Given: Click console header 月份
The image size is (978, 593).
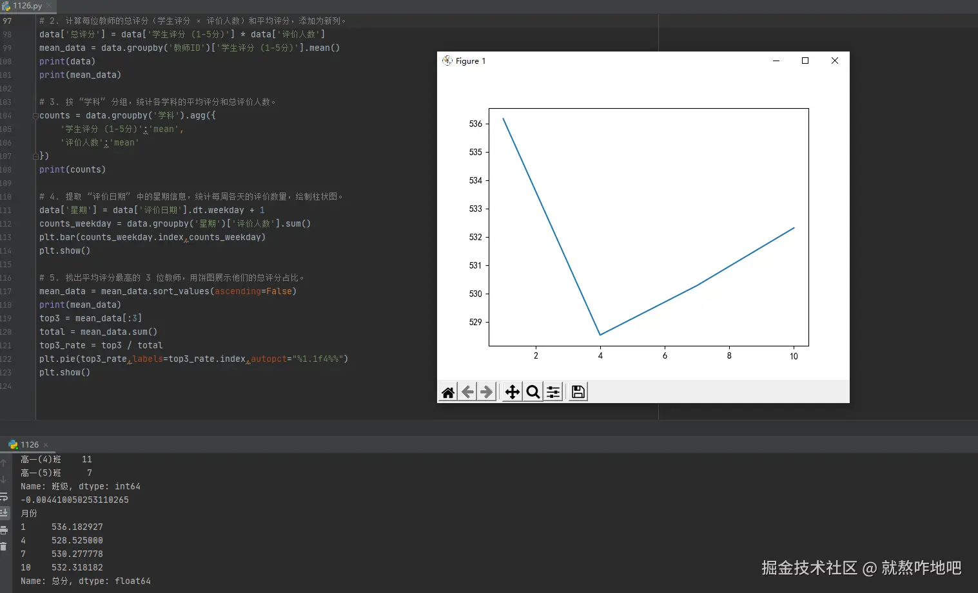Looking at the screenshot, I should 29,514.
